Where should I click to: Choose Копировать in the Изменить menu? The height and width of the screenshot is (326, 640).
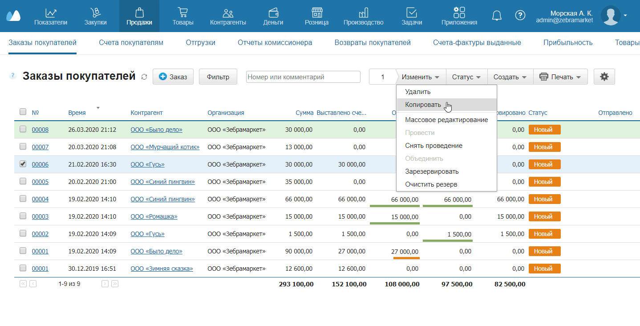423,105
